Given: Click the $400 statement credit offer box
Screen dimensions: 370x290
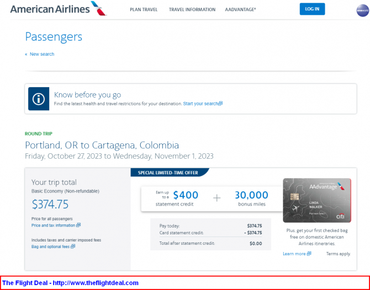Looking at the screenshot, I should tap(212, 199).
